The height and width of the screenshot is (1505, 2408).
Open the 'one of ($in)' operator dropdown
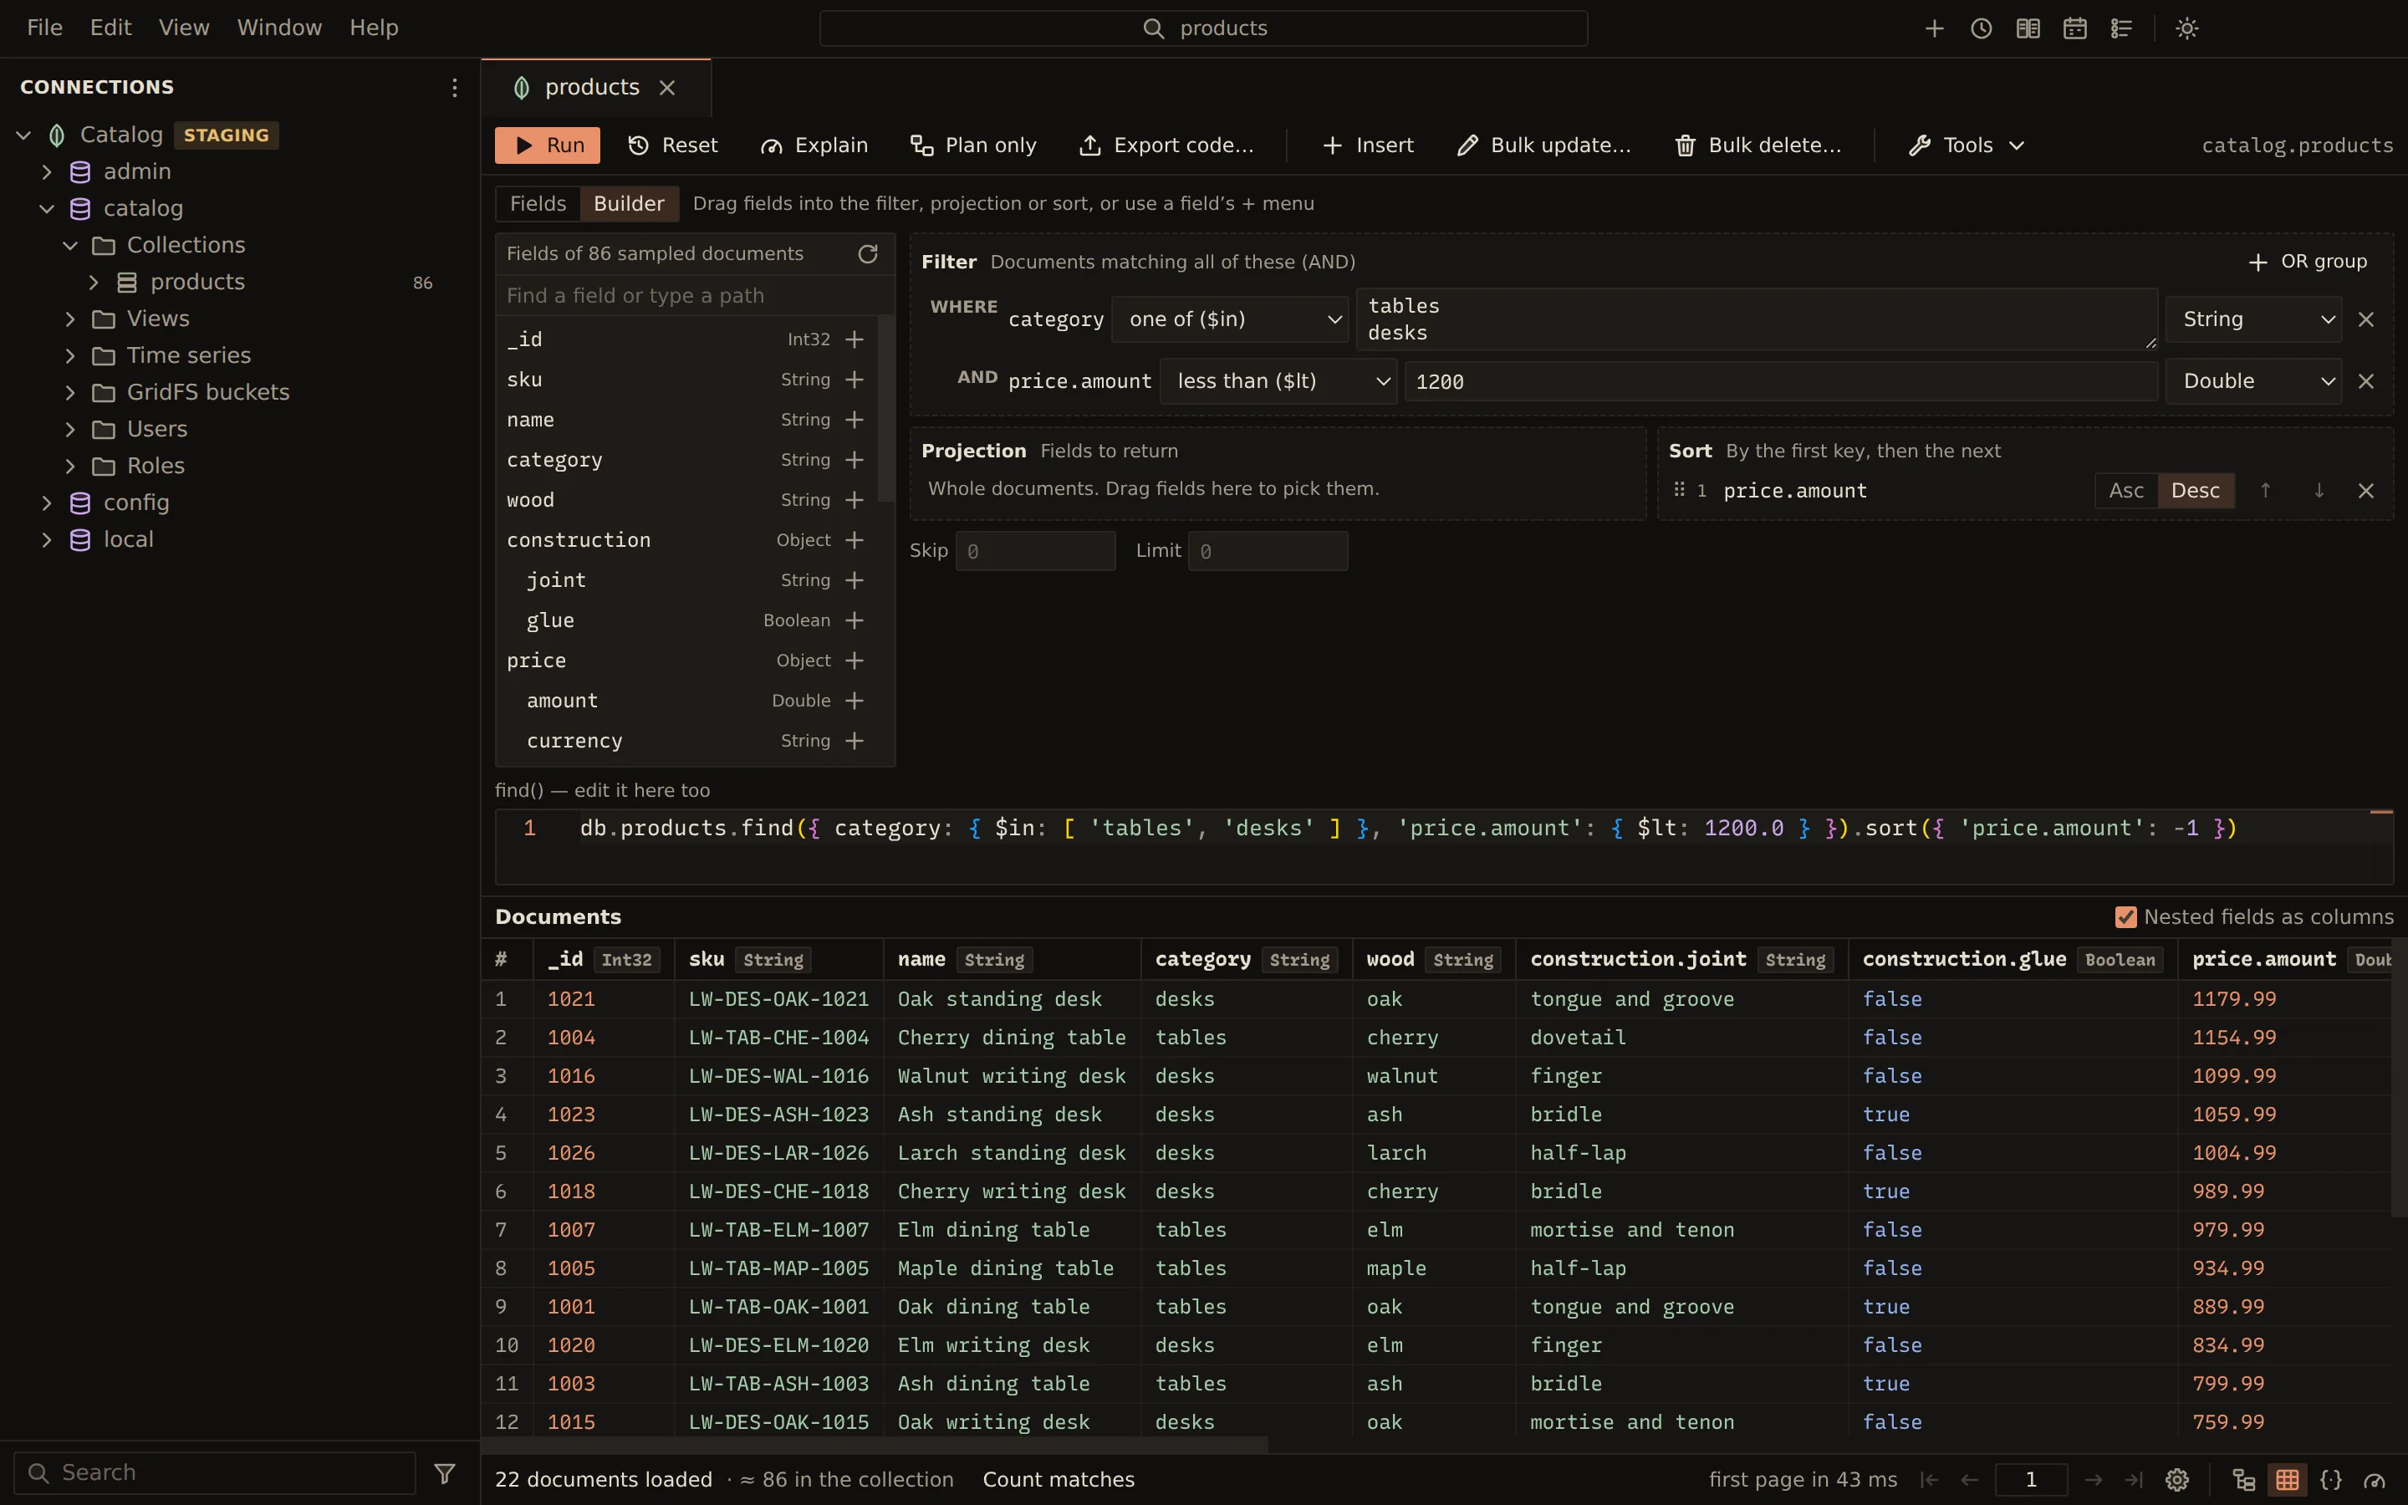pos(1230,319)
